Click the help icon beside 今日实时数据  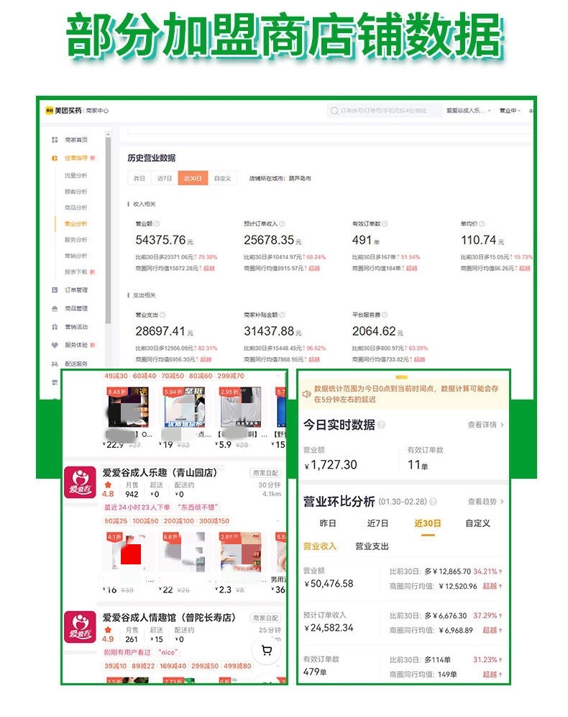point(381,425)
